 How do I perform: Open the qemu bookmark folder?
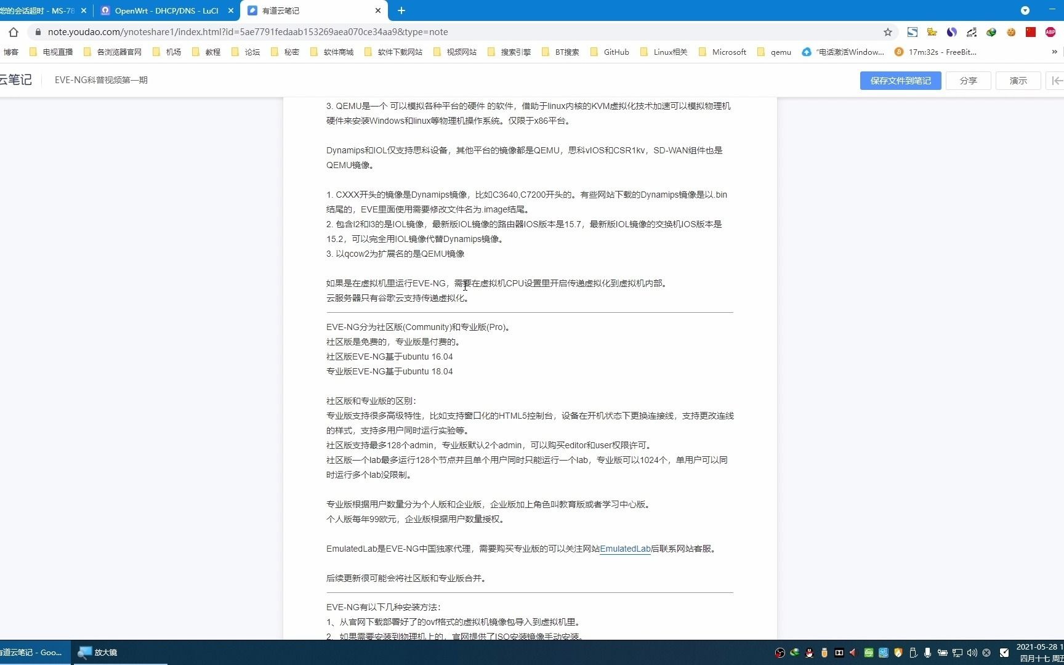pyautogui.click(x=775, y=52)
